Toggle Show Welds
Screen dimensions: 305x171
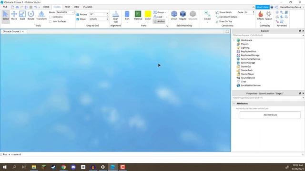coord(224,12)
